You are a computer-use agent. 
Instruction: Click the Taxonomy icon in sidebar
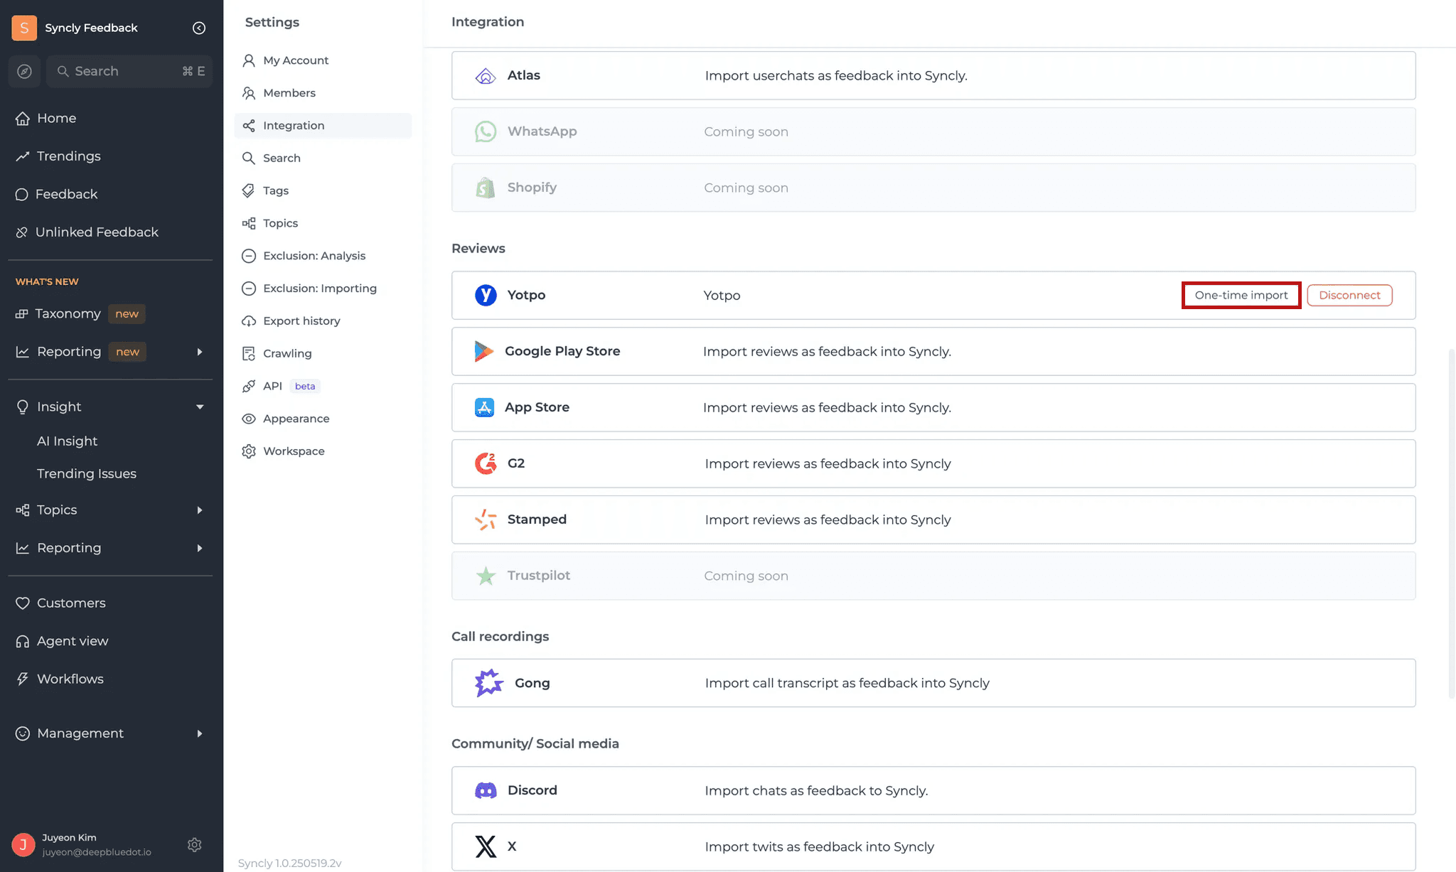tap(22, 314)
